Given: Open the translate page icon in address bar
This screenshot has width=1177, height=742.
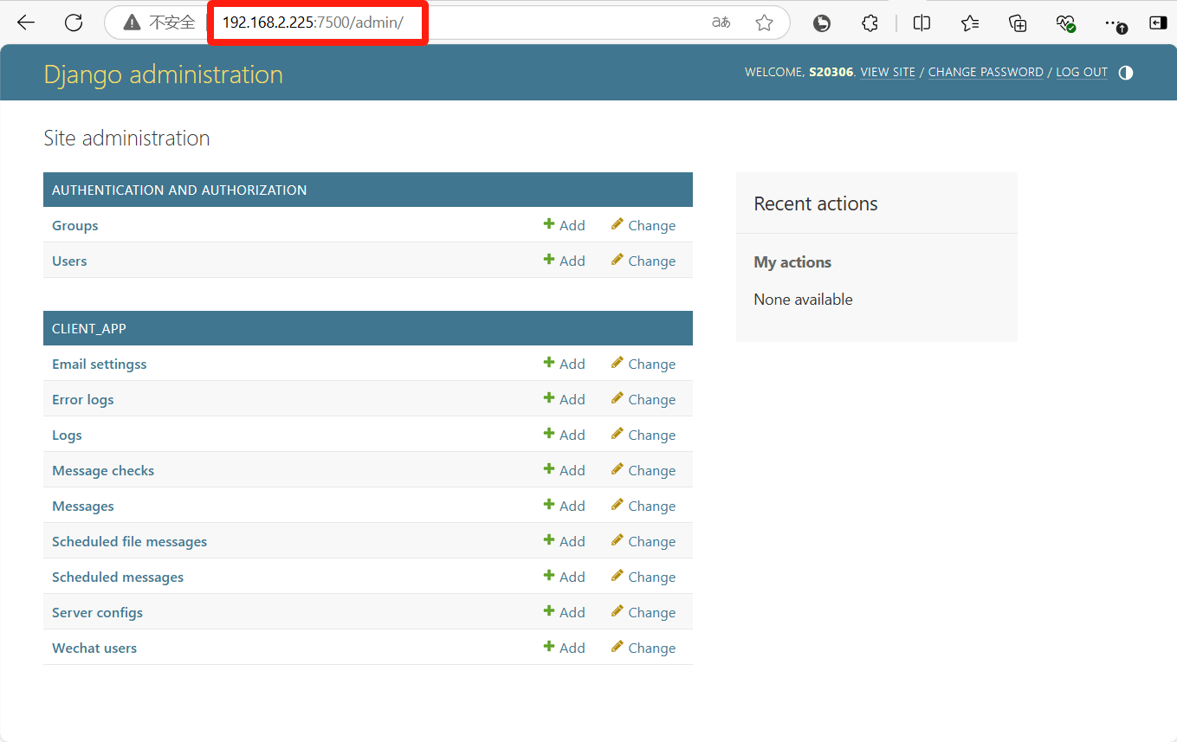Looking at the screenshot, I should point(721,23).
